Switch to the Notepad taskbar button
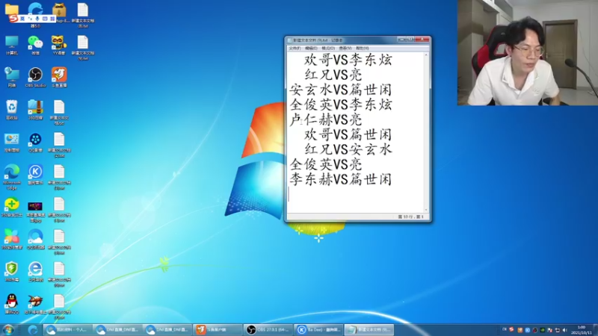Image resolution: width=598 pixels, height=336 pixels. pos(369,330)
